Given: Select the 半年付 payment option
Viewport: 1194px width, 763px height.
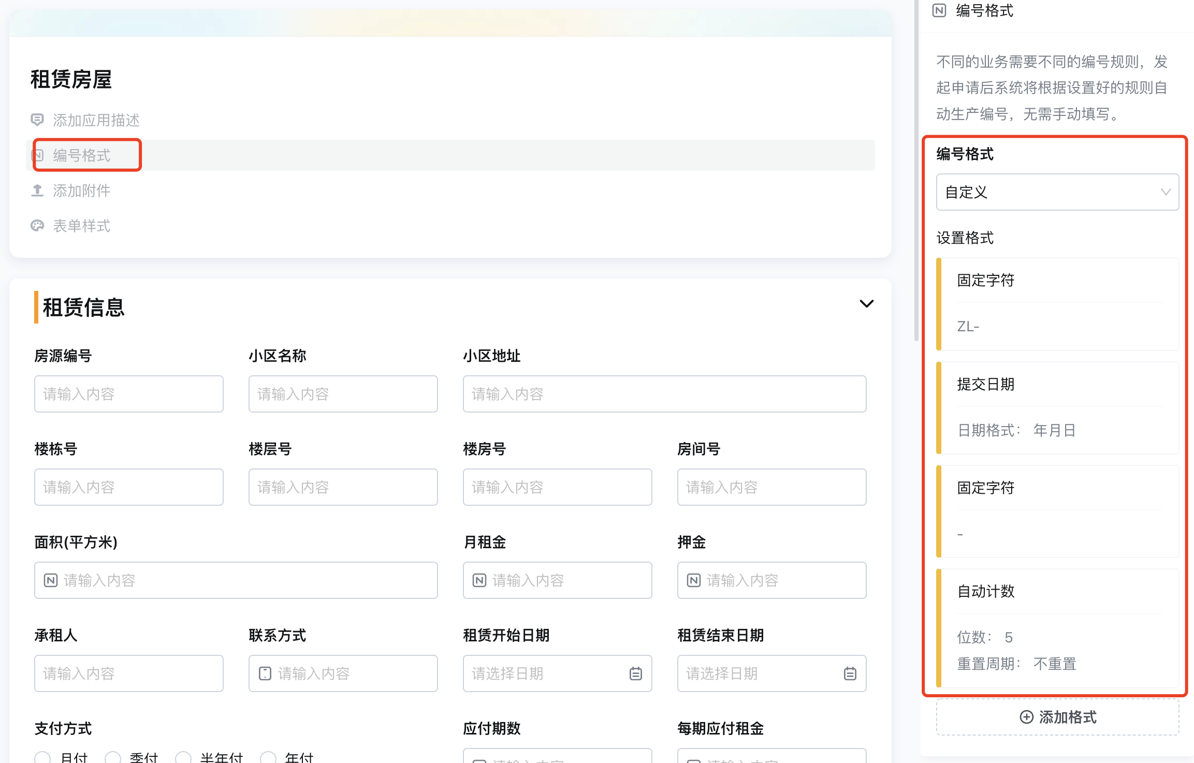Looking at the screenshot, I should [x=183, y=758].
